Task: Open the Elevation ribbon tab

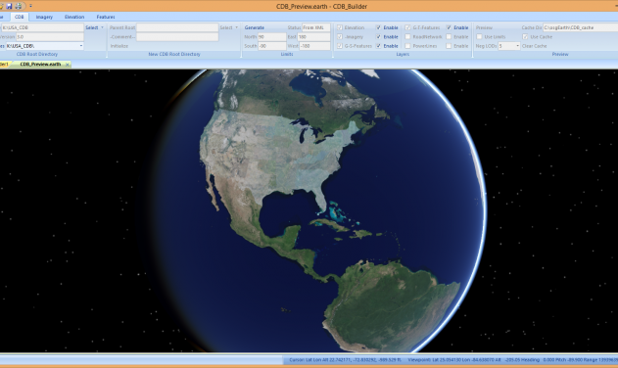Action: [x=74, y=17]
